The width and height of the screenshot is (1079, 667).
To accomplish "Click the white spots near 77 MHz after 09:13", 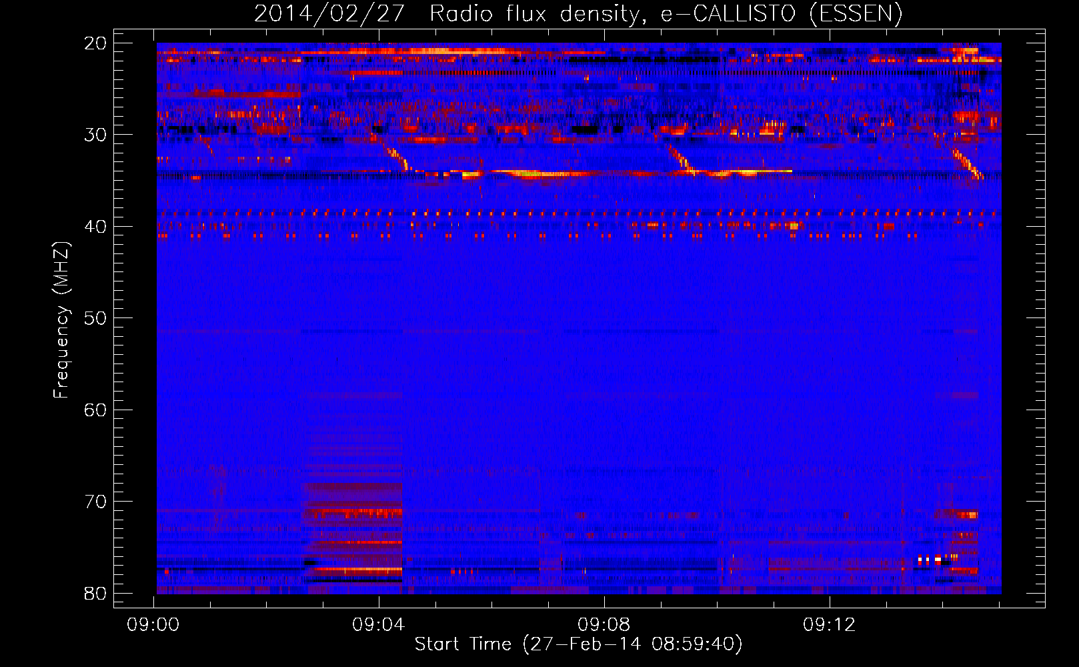I will pos(929,560).
